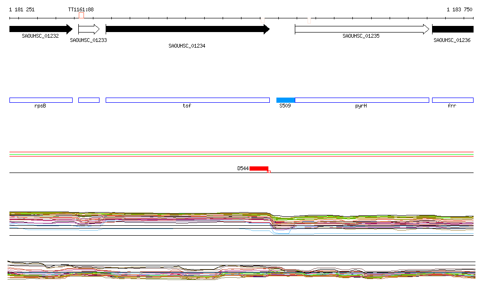Viewport: 483px width, 288px height.
Task: Select the pyrH annotation box
Action: point(362,100)
